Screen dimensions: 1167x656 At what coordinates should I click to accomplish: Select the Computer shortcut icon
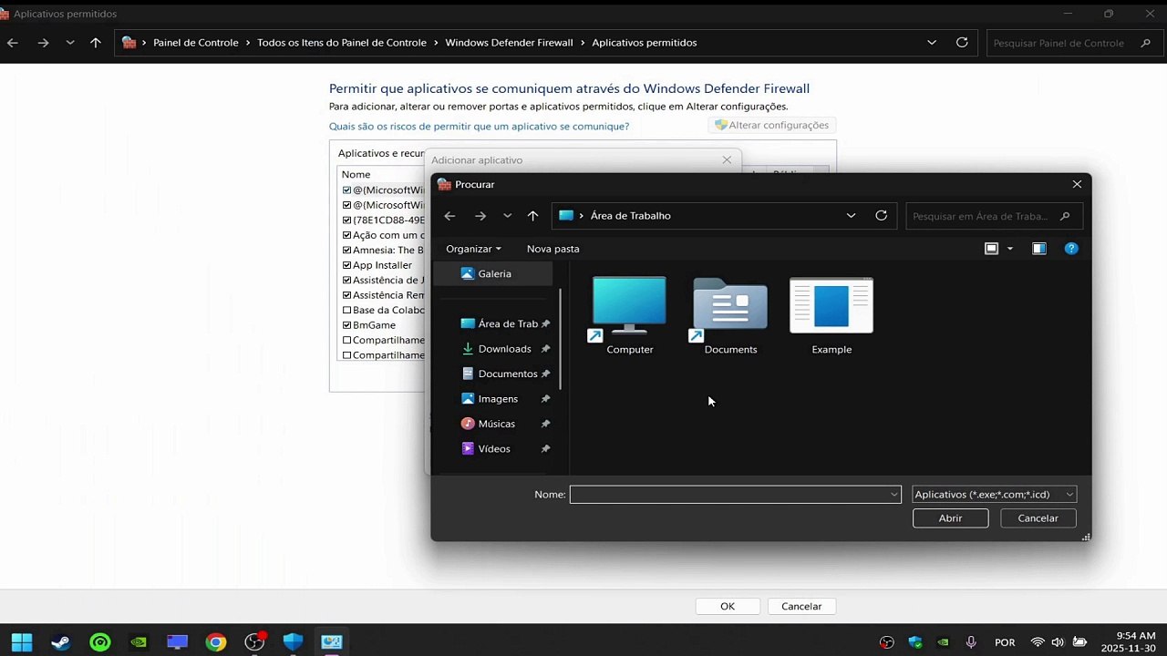(x=629, y=316)
